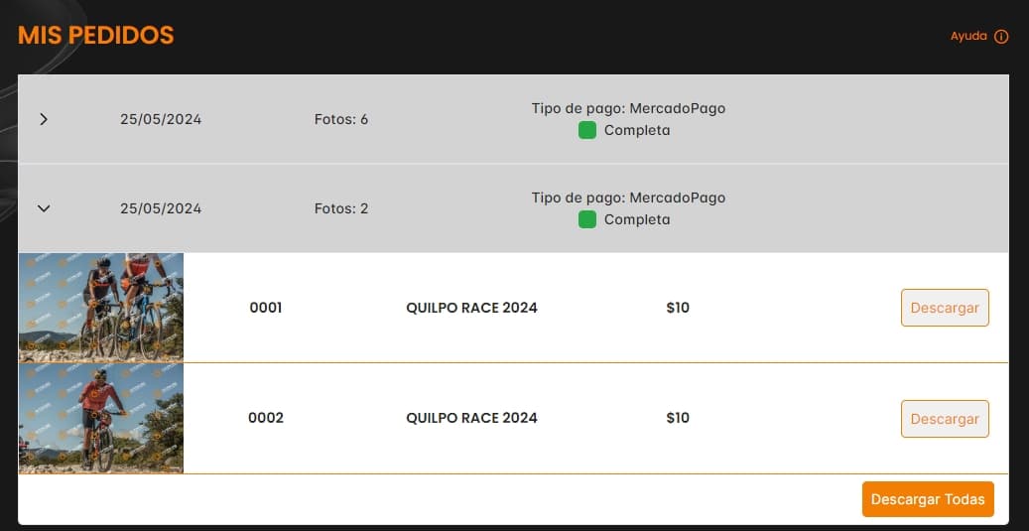Open thumbnail of photo 0002

[101, 418]
